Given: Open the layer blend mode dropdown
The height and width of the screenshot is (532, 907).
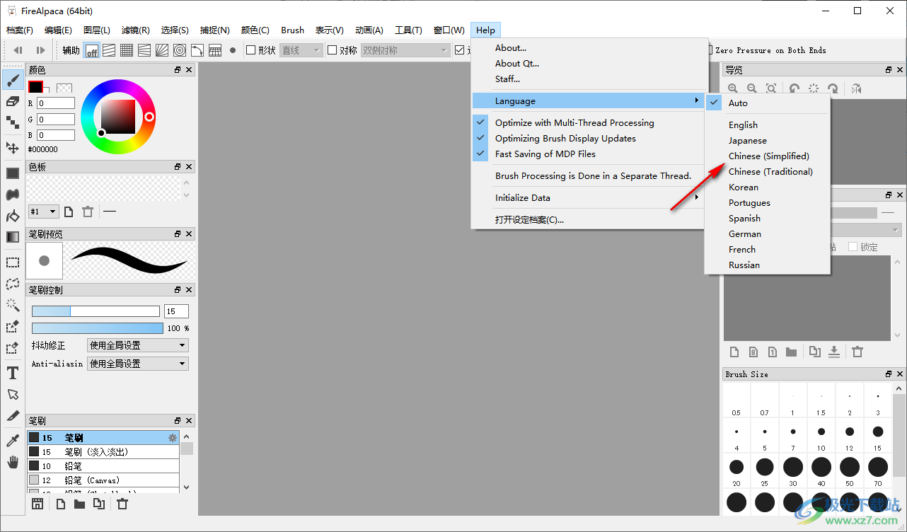Looking at the screenshot, I should 866,230.
